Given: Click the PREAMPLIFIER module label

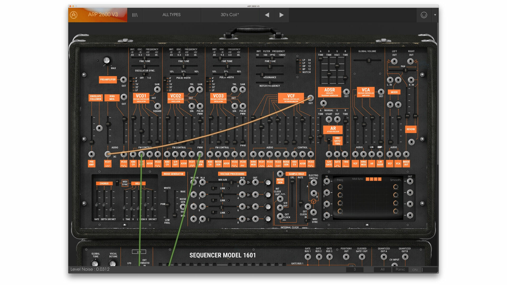Looking at the screenshot, I should point(108,79).
